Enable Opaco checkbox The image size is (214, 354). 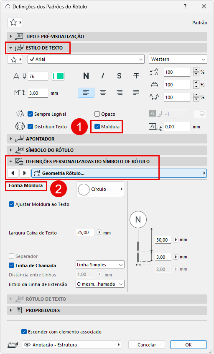click(x=97, y=114)
